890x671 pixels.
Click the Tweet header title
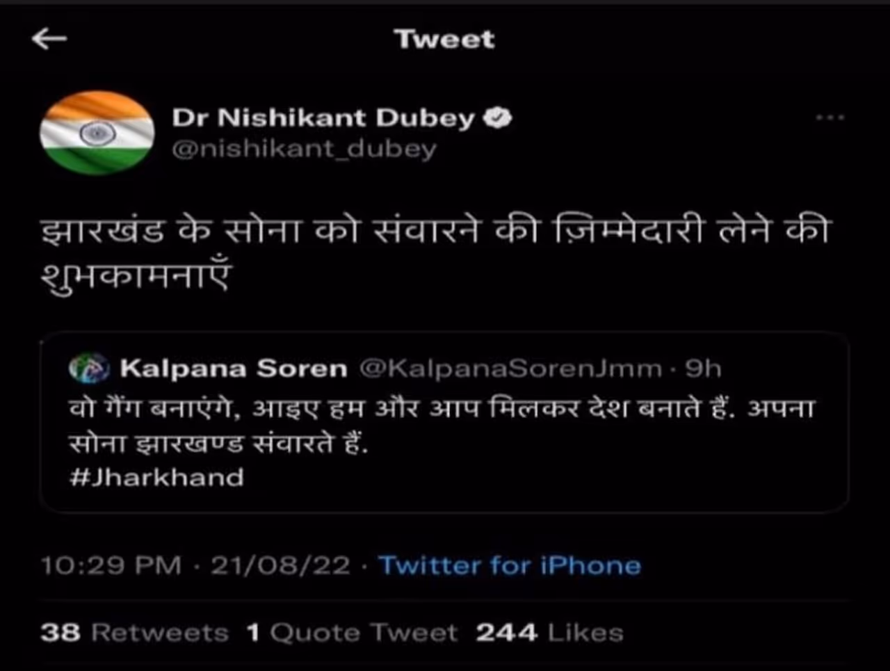(444, 39)
